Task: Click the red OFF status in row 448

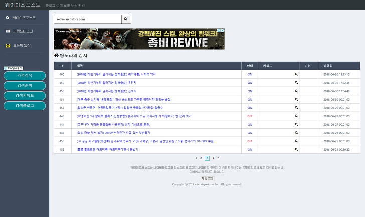Action: tap(250, 116)
